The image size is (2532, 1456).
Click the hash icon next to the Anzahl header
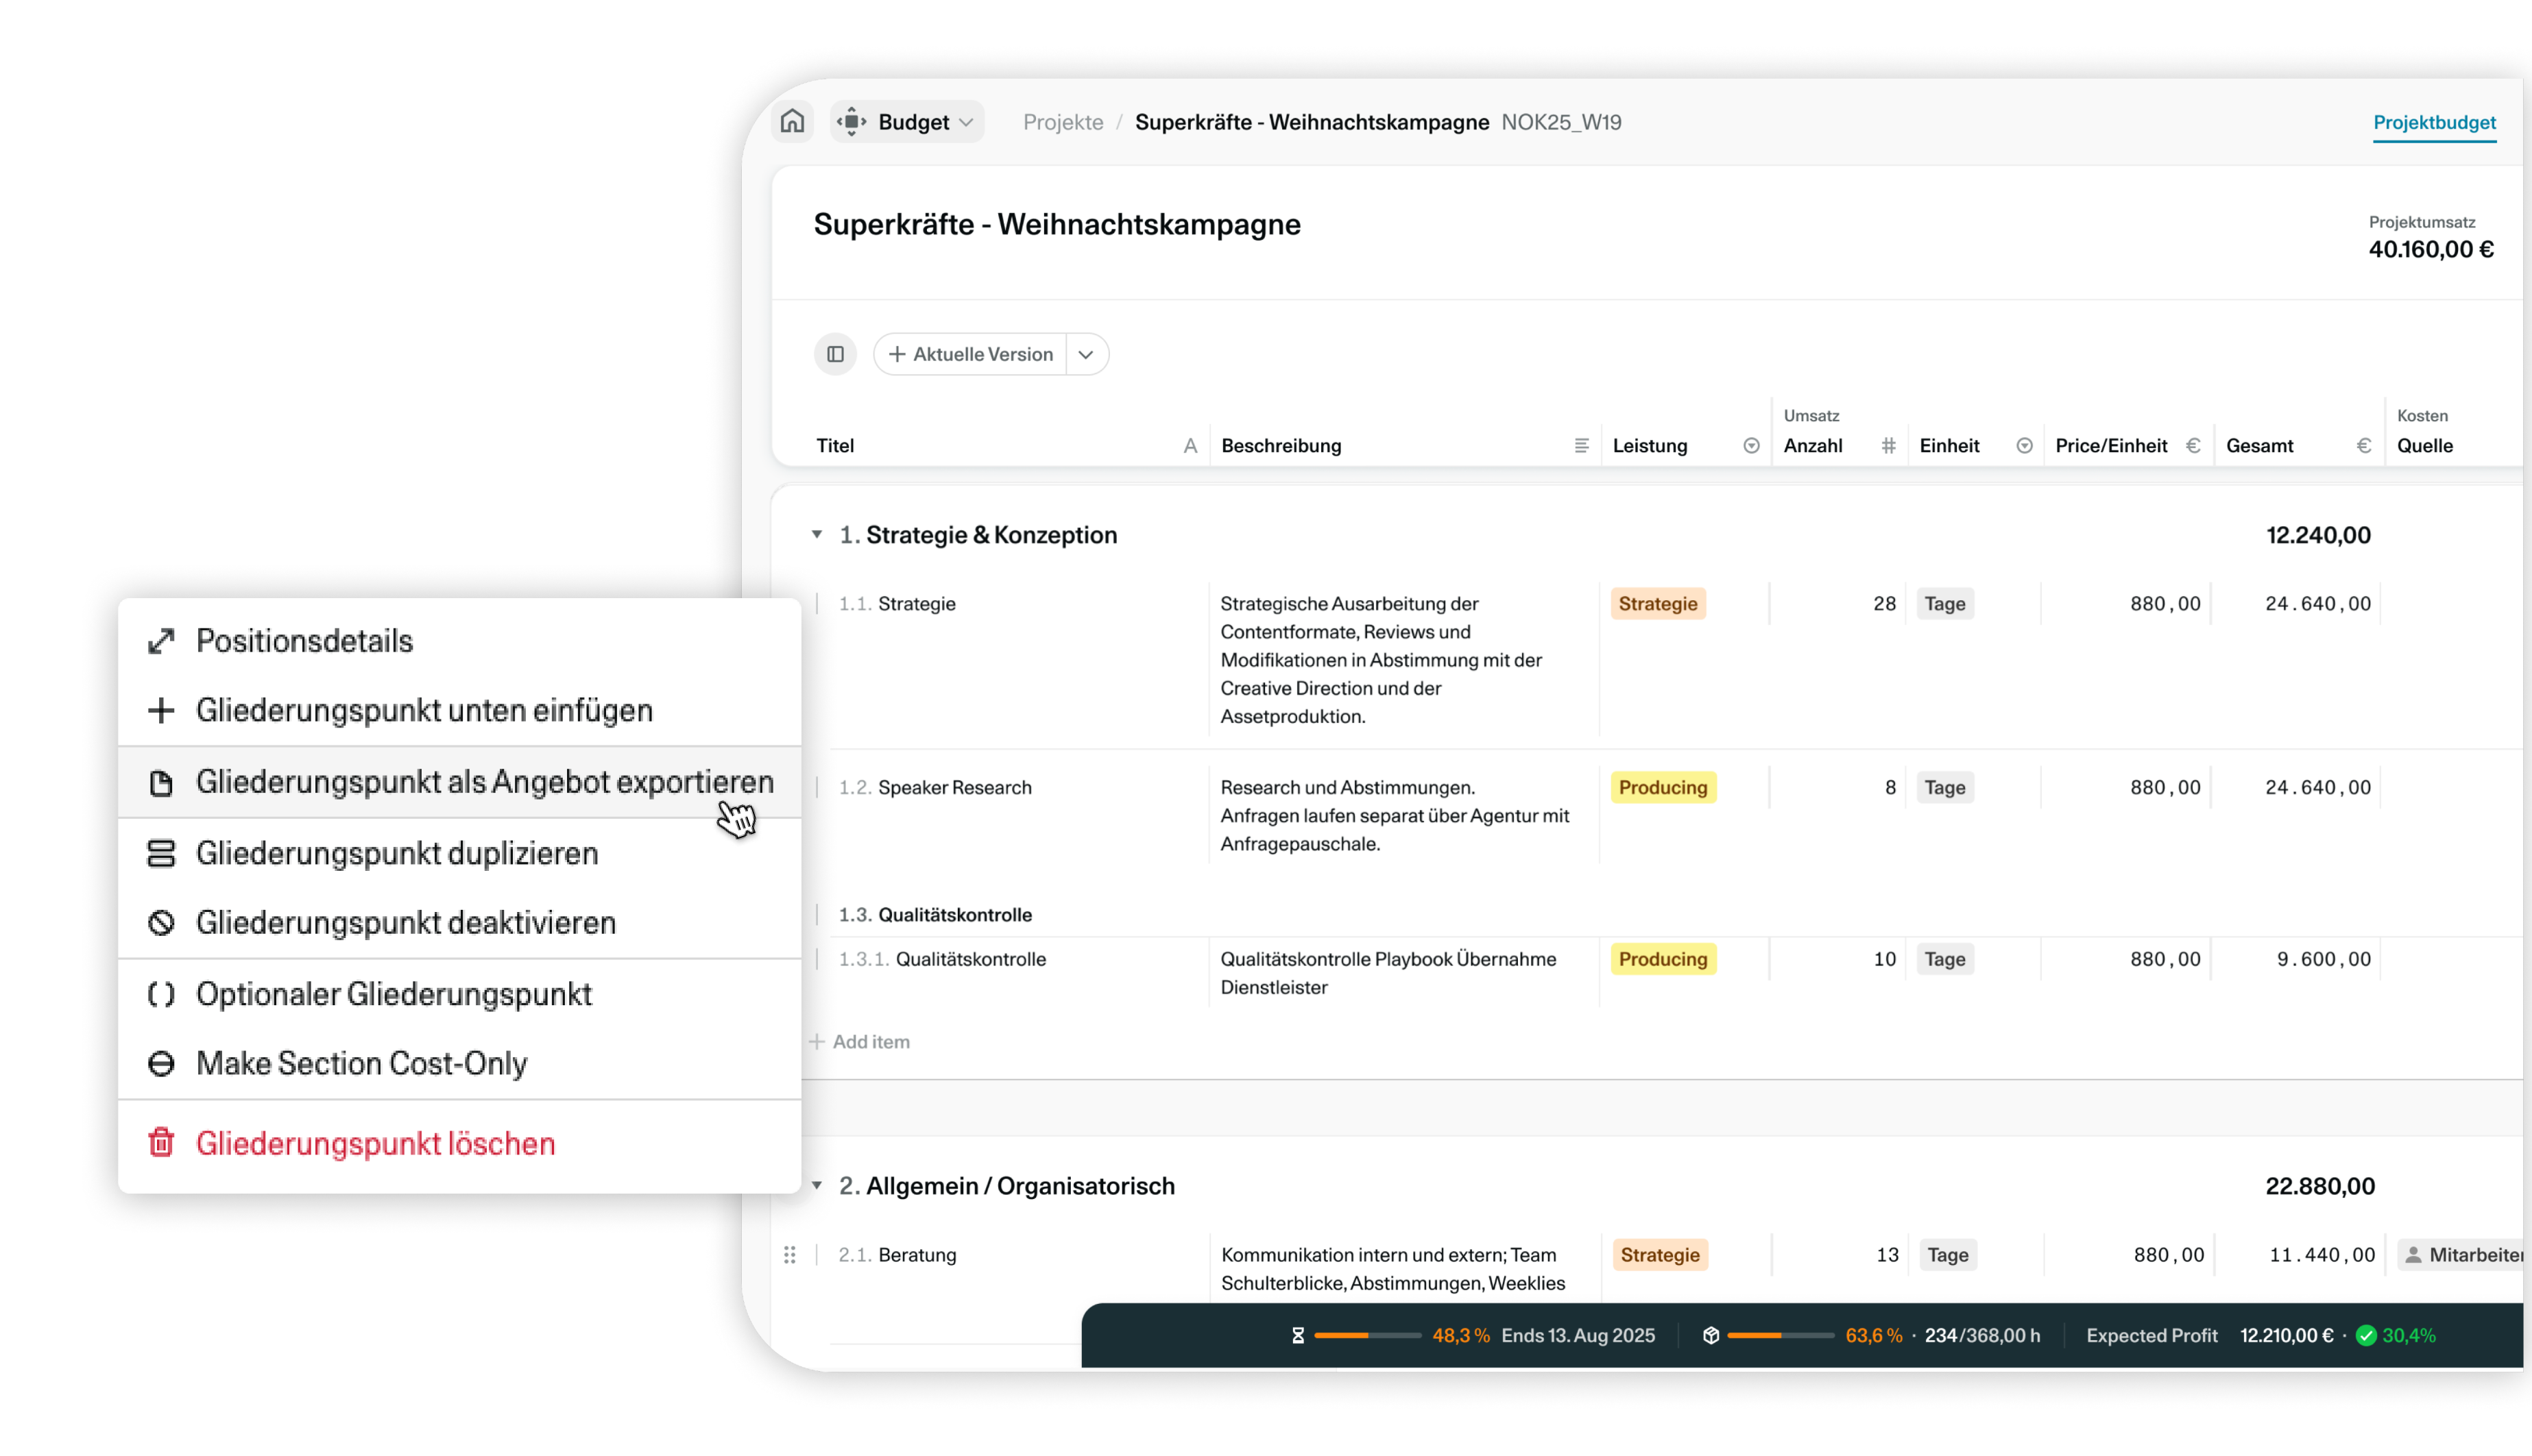tap(1888, 446)
